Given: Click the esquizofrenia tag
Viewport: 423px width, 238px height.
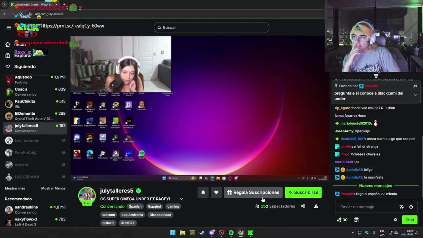Looking at the screenshot, I should (x=132, y=215).
